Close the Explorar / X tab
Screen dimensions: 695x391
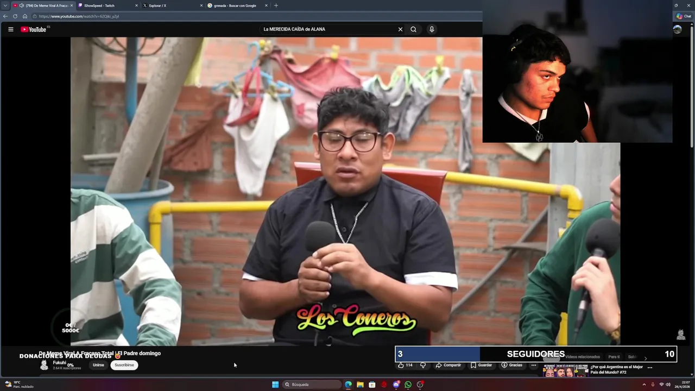(x=201, y=5)
